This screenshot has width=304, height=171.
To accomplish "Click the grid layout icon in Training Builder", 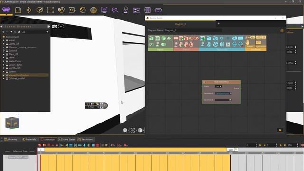I will click(x=282, y=30).
